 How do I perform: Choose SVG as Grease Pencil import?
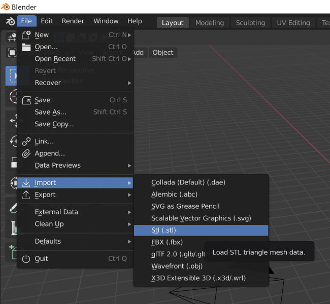(201, 206)
